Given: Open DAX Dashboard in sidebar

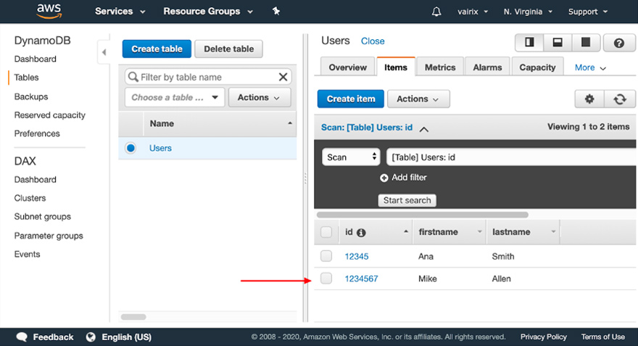Looking at the screenshot, I should tap(35, 179).
